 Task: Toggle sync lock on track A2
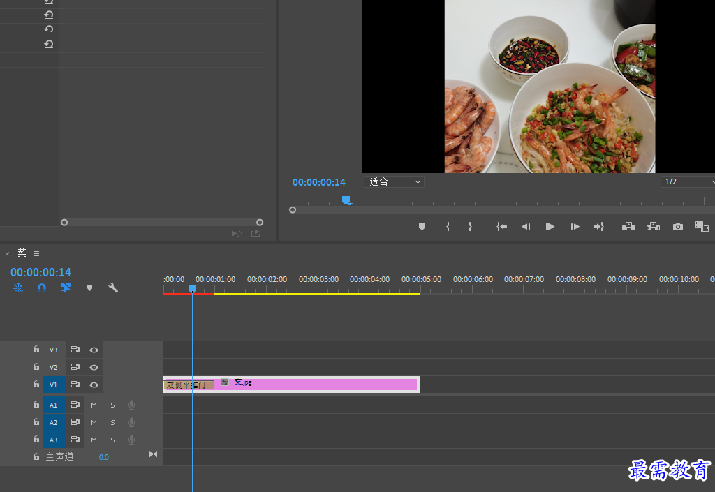click(x=75, y=422)
